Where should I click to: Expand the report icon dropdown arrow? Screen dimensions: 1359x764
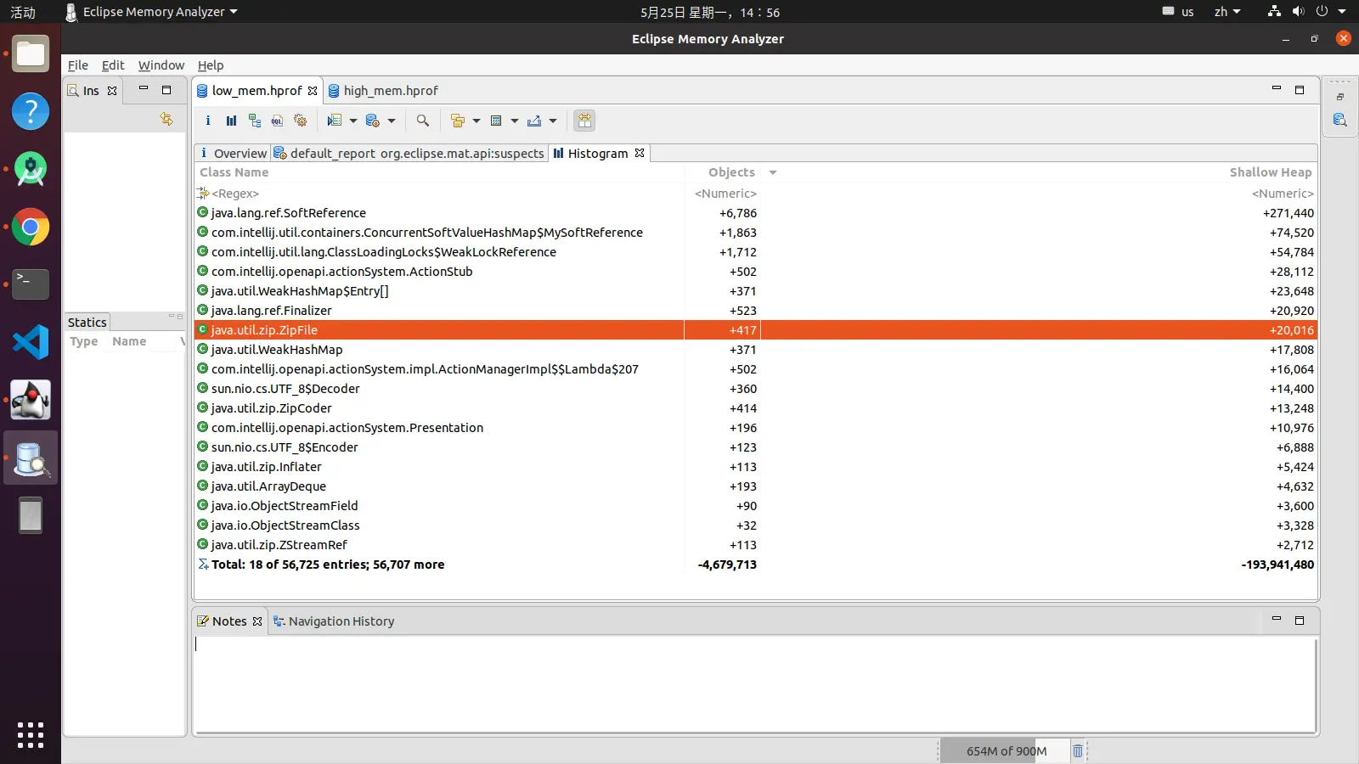coord(353,121)
